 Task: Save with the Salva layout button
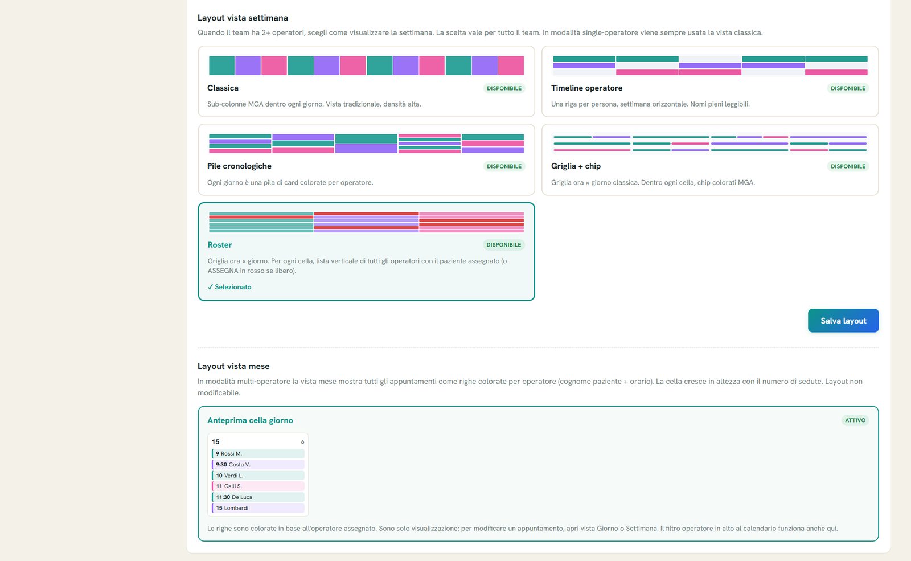click(x=843, y=321)
